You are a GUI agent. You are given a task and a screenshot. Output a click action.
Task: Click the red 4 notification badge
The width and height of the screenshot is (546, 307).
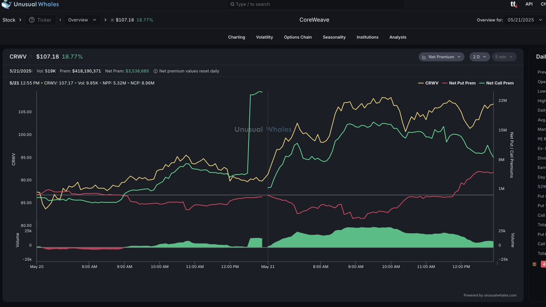544,264
